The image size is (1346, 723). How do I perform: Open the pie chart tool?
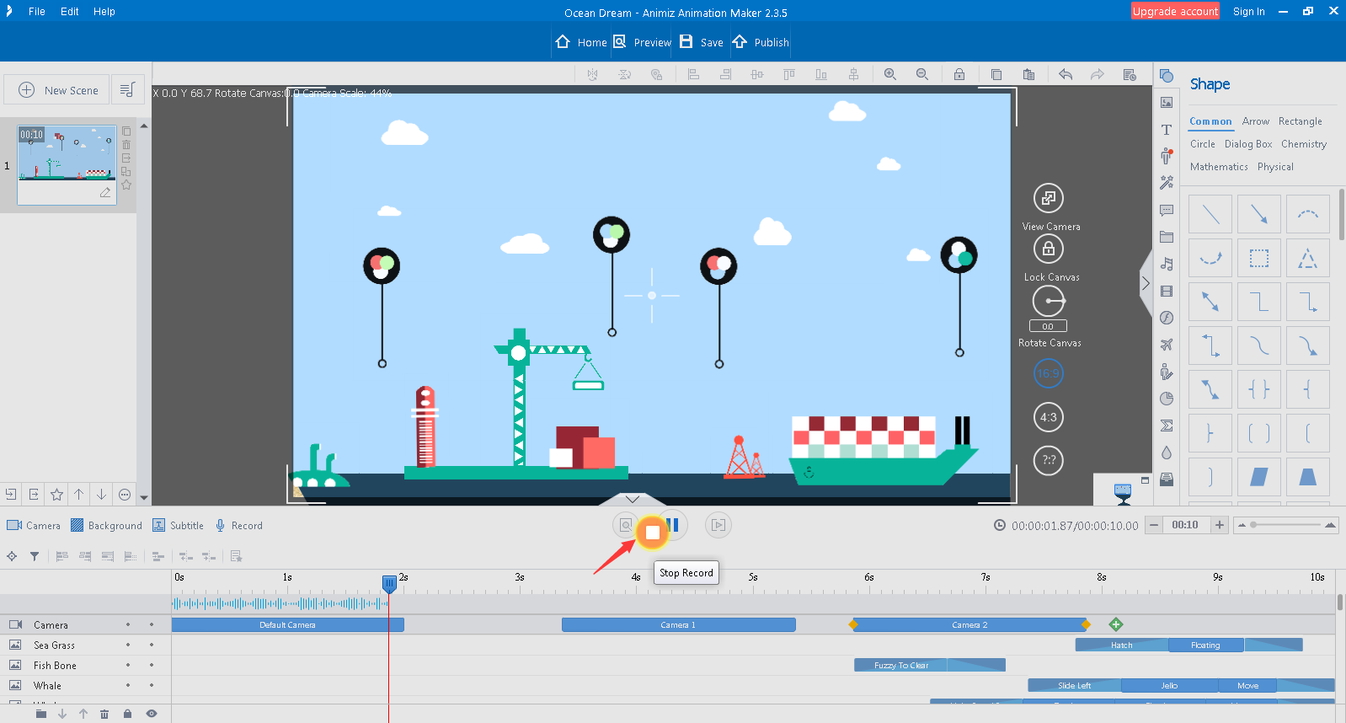[1167, 399]
